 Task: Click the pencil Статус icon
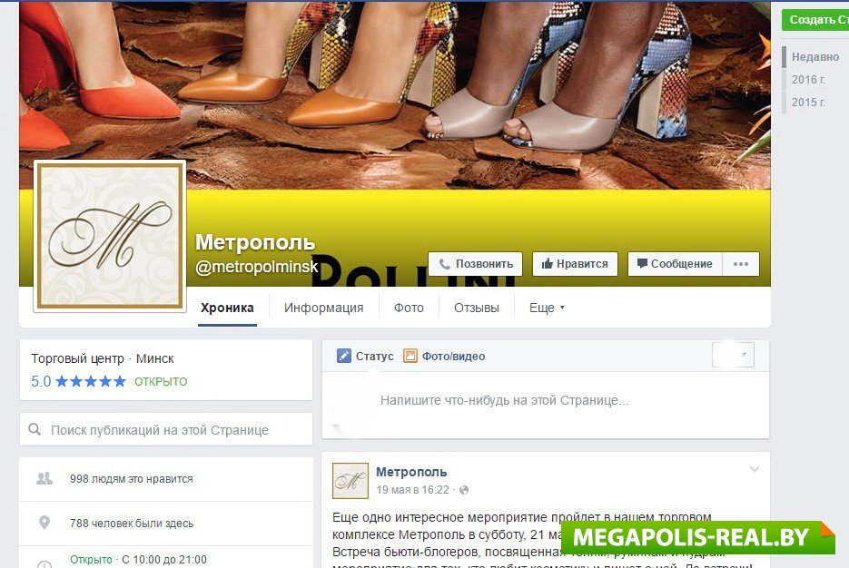click(344, 356)
